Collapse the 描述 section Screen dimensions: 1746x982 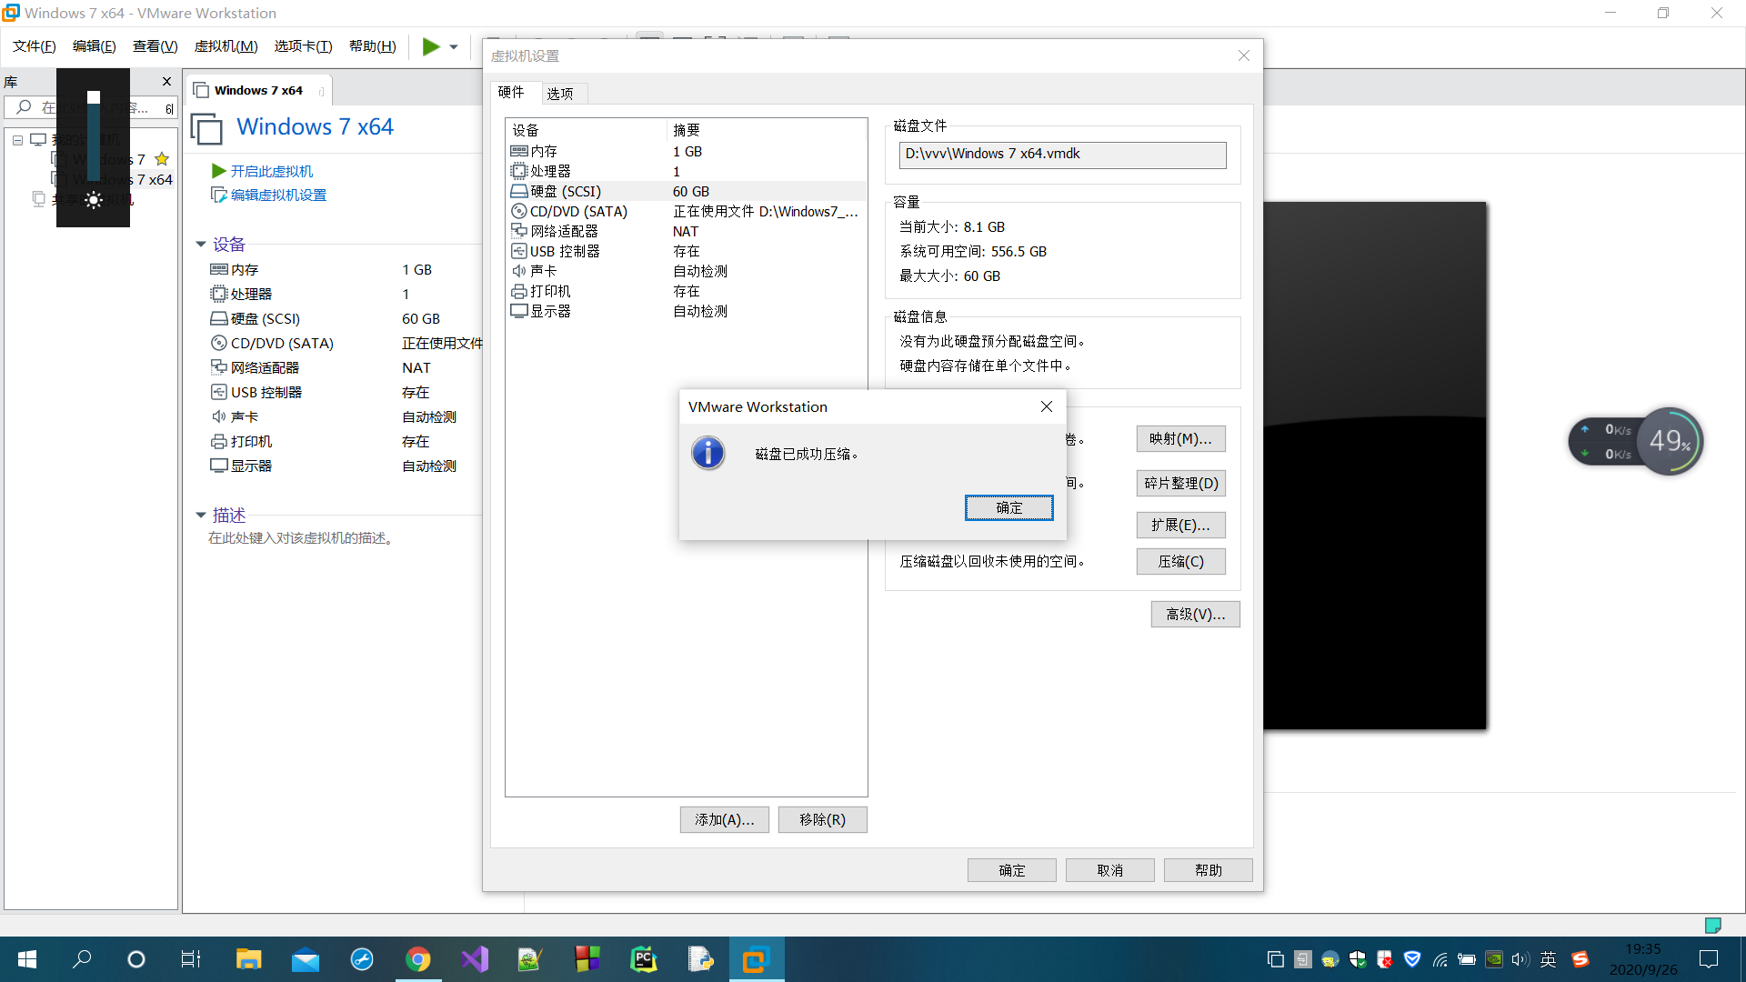(201, 515)
